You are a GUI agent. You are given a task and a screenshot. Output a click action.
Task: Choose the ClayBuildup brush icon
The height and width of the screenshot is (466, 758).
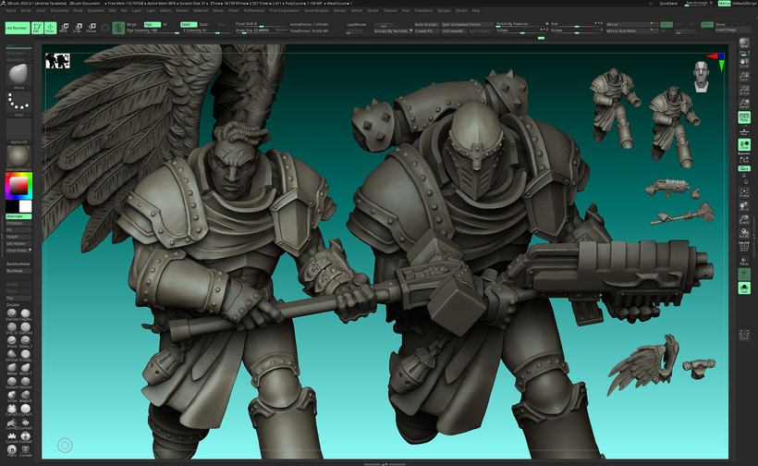(26, 314)
